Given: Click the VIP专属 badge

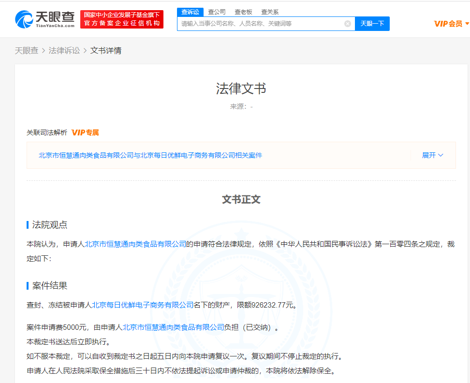Looking at the screenshot, I should click(x=85, y=133).
